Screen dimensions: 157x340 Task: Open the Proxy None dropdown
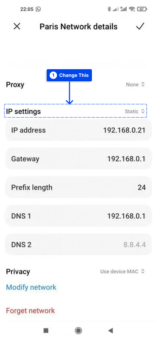pyautogui.click(x=135, y=84)
